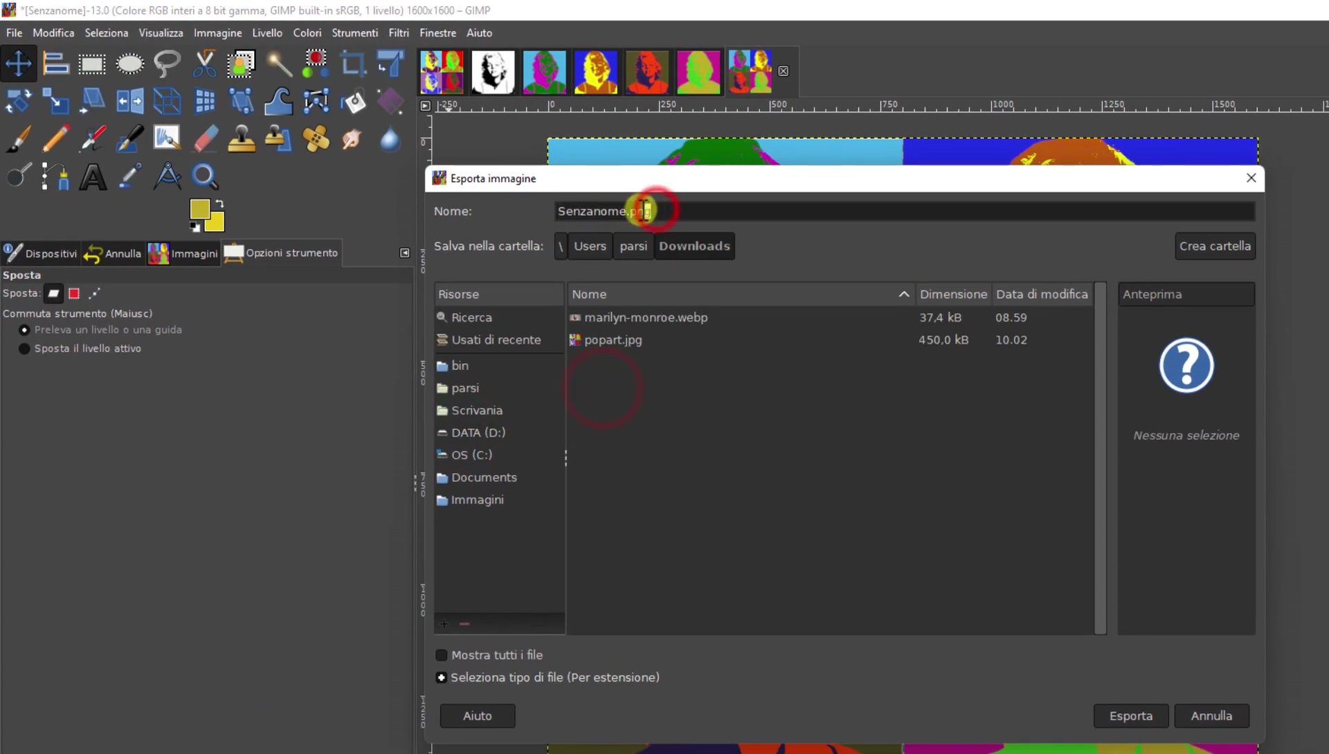
Task: Navigate to Users path segment
Action: pos(590,246)
